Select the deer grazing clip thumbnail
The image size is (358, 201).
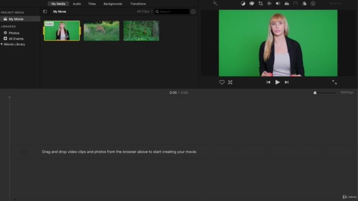102,31
